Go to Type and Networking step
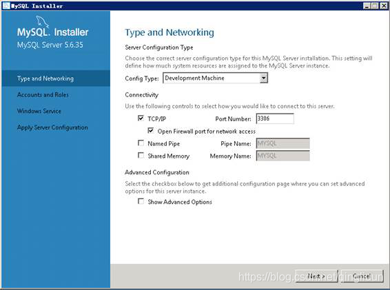Image resolution: width=390 pixels, height=290 pixels. coord(56,79)
